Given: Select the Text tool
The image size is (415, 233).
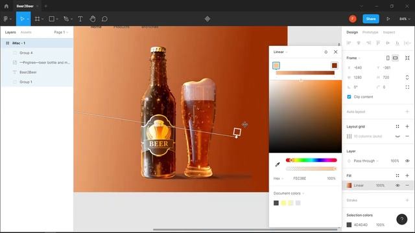Looking at the screenshot, I should pos(80,19).
